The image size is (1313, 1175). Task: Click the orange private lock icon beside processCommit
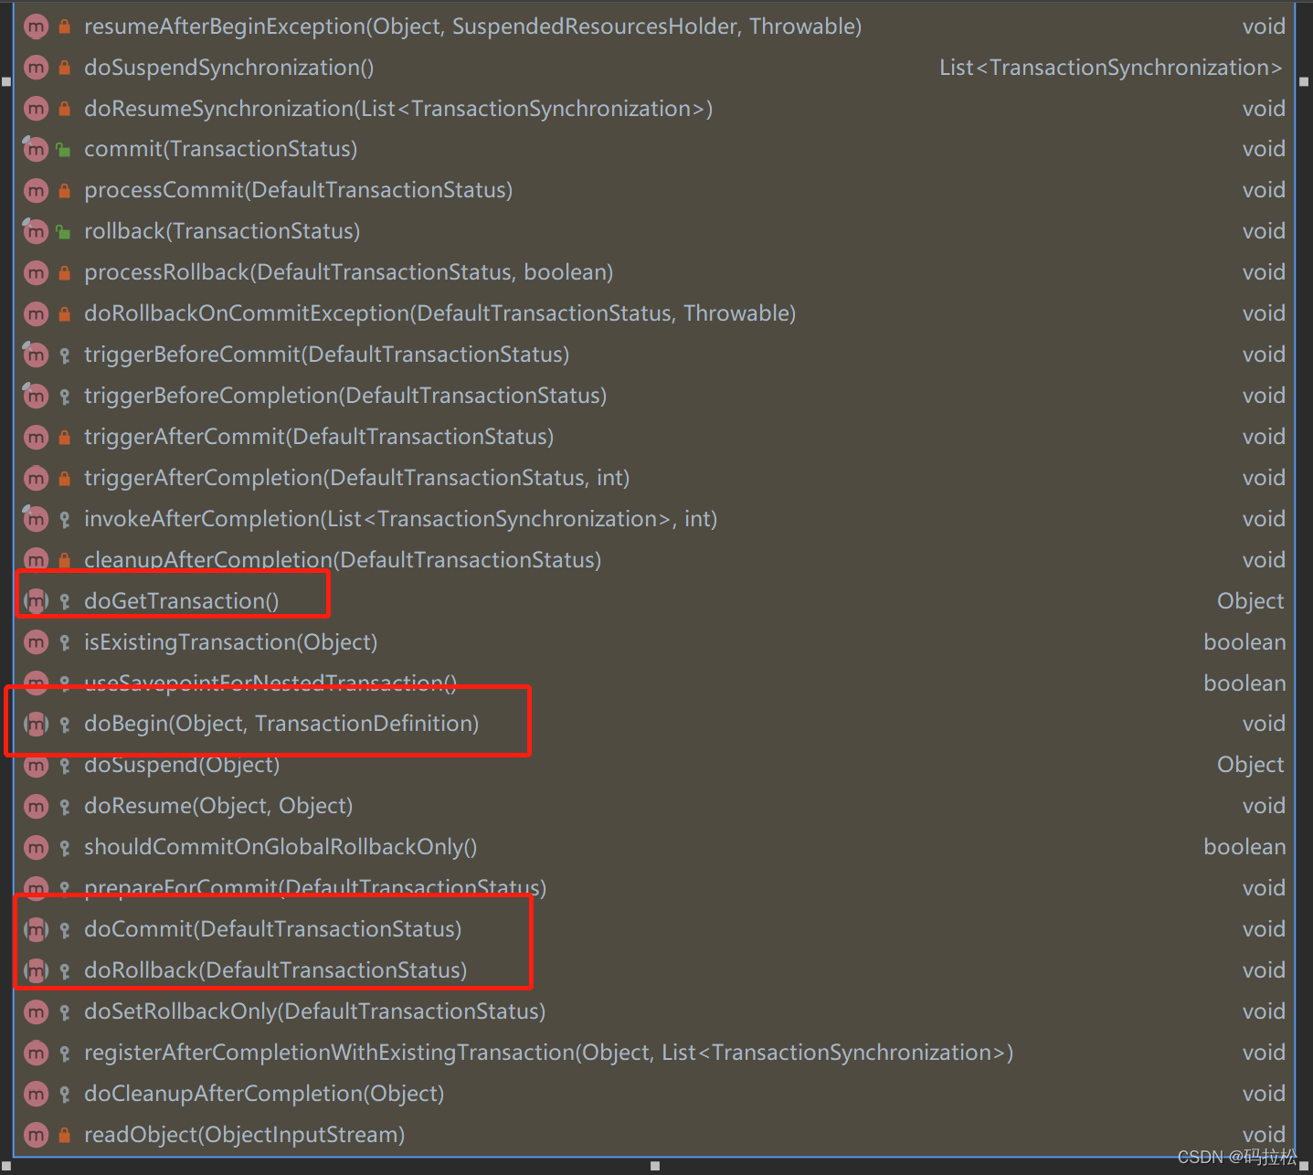[x=64, y=191]
